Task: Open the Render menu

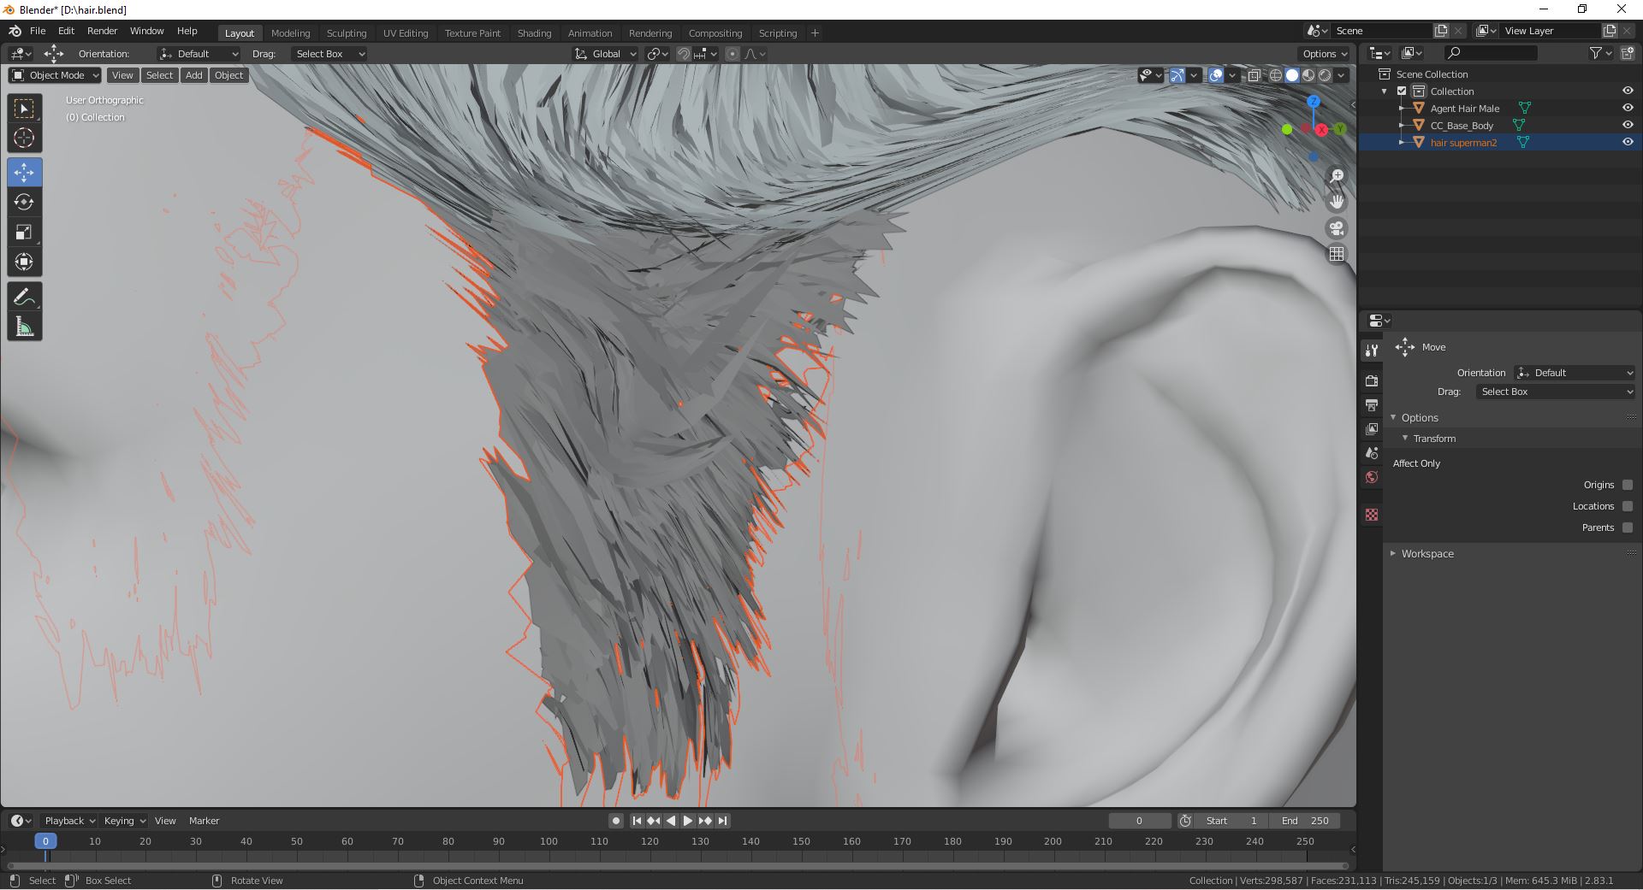Action: (102, 31)
